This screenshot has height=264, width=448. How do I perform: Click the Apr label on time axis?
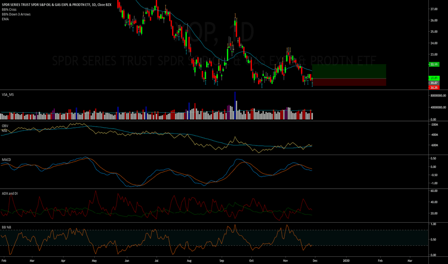click(x=63, y=261)
